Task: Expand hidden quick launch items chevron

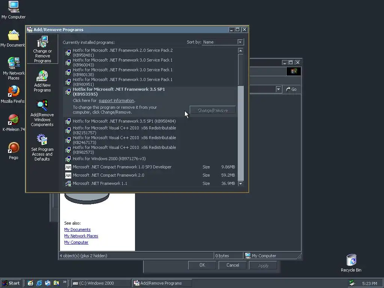Action: [x=64, y=282]
